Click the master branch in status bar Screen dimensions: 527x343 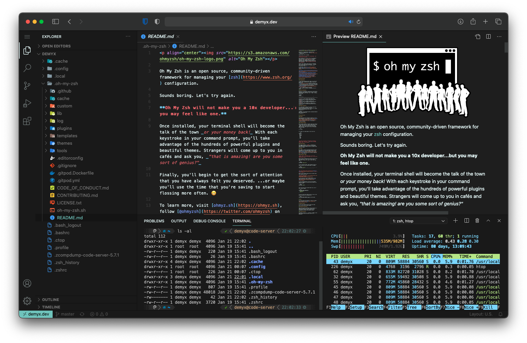point(65,314)
